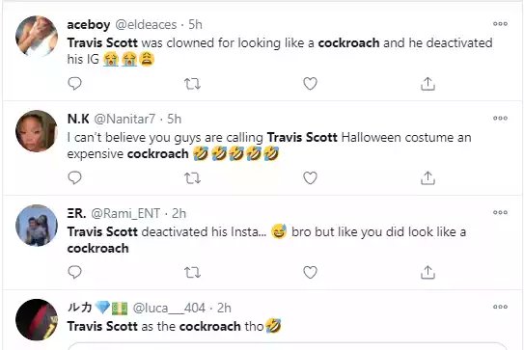Share the @Nanitar7 tweet
Screen dimensions: 524x350
point(427,178)
